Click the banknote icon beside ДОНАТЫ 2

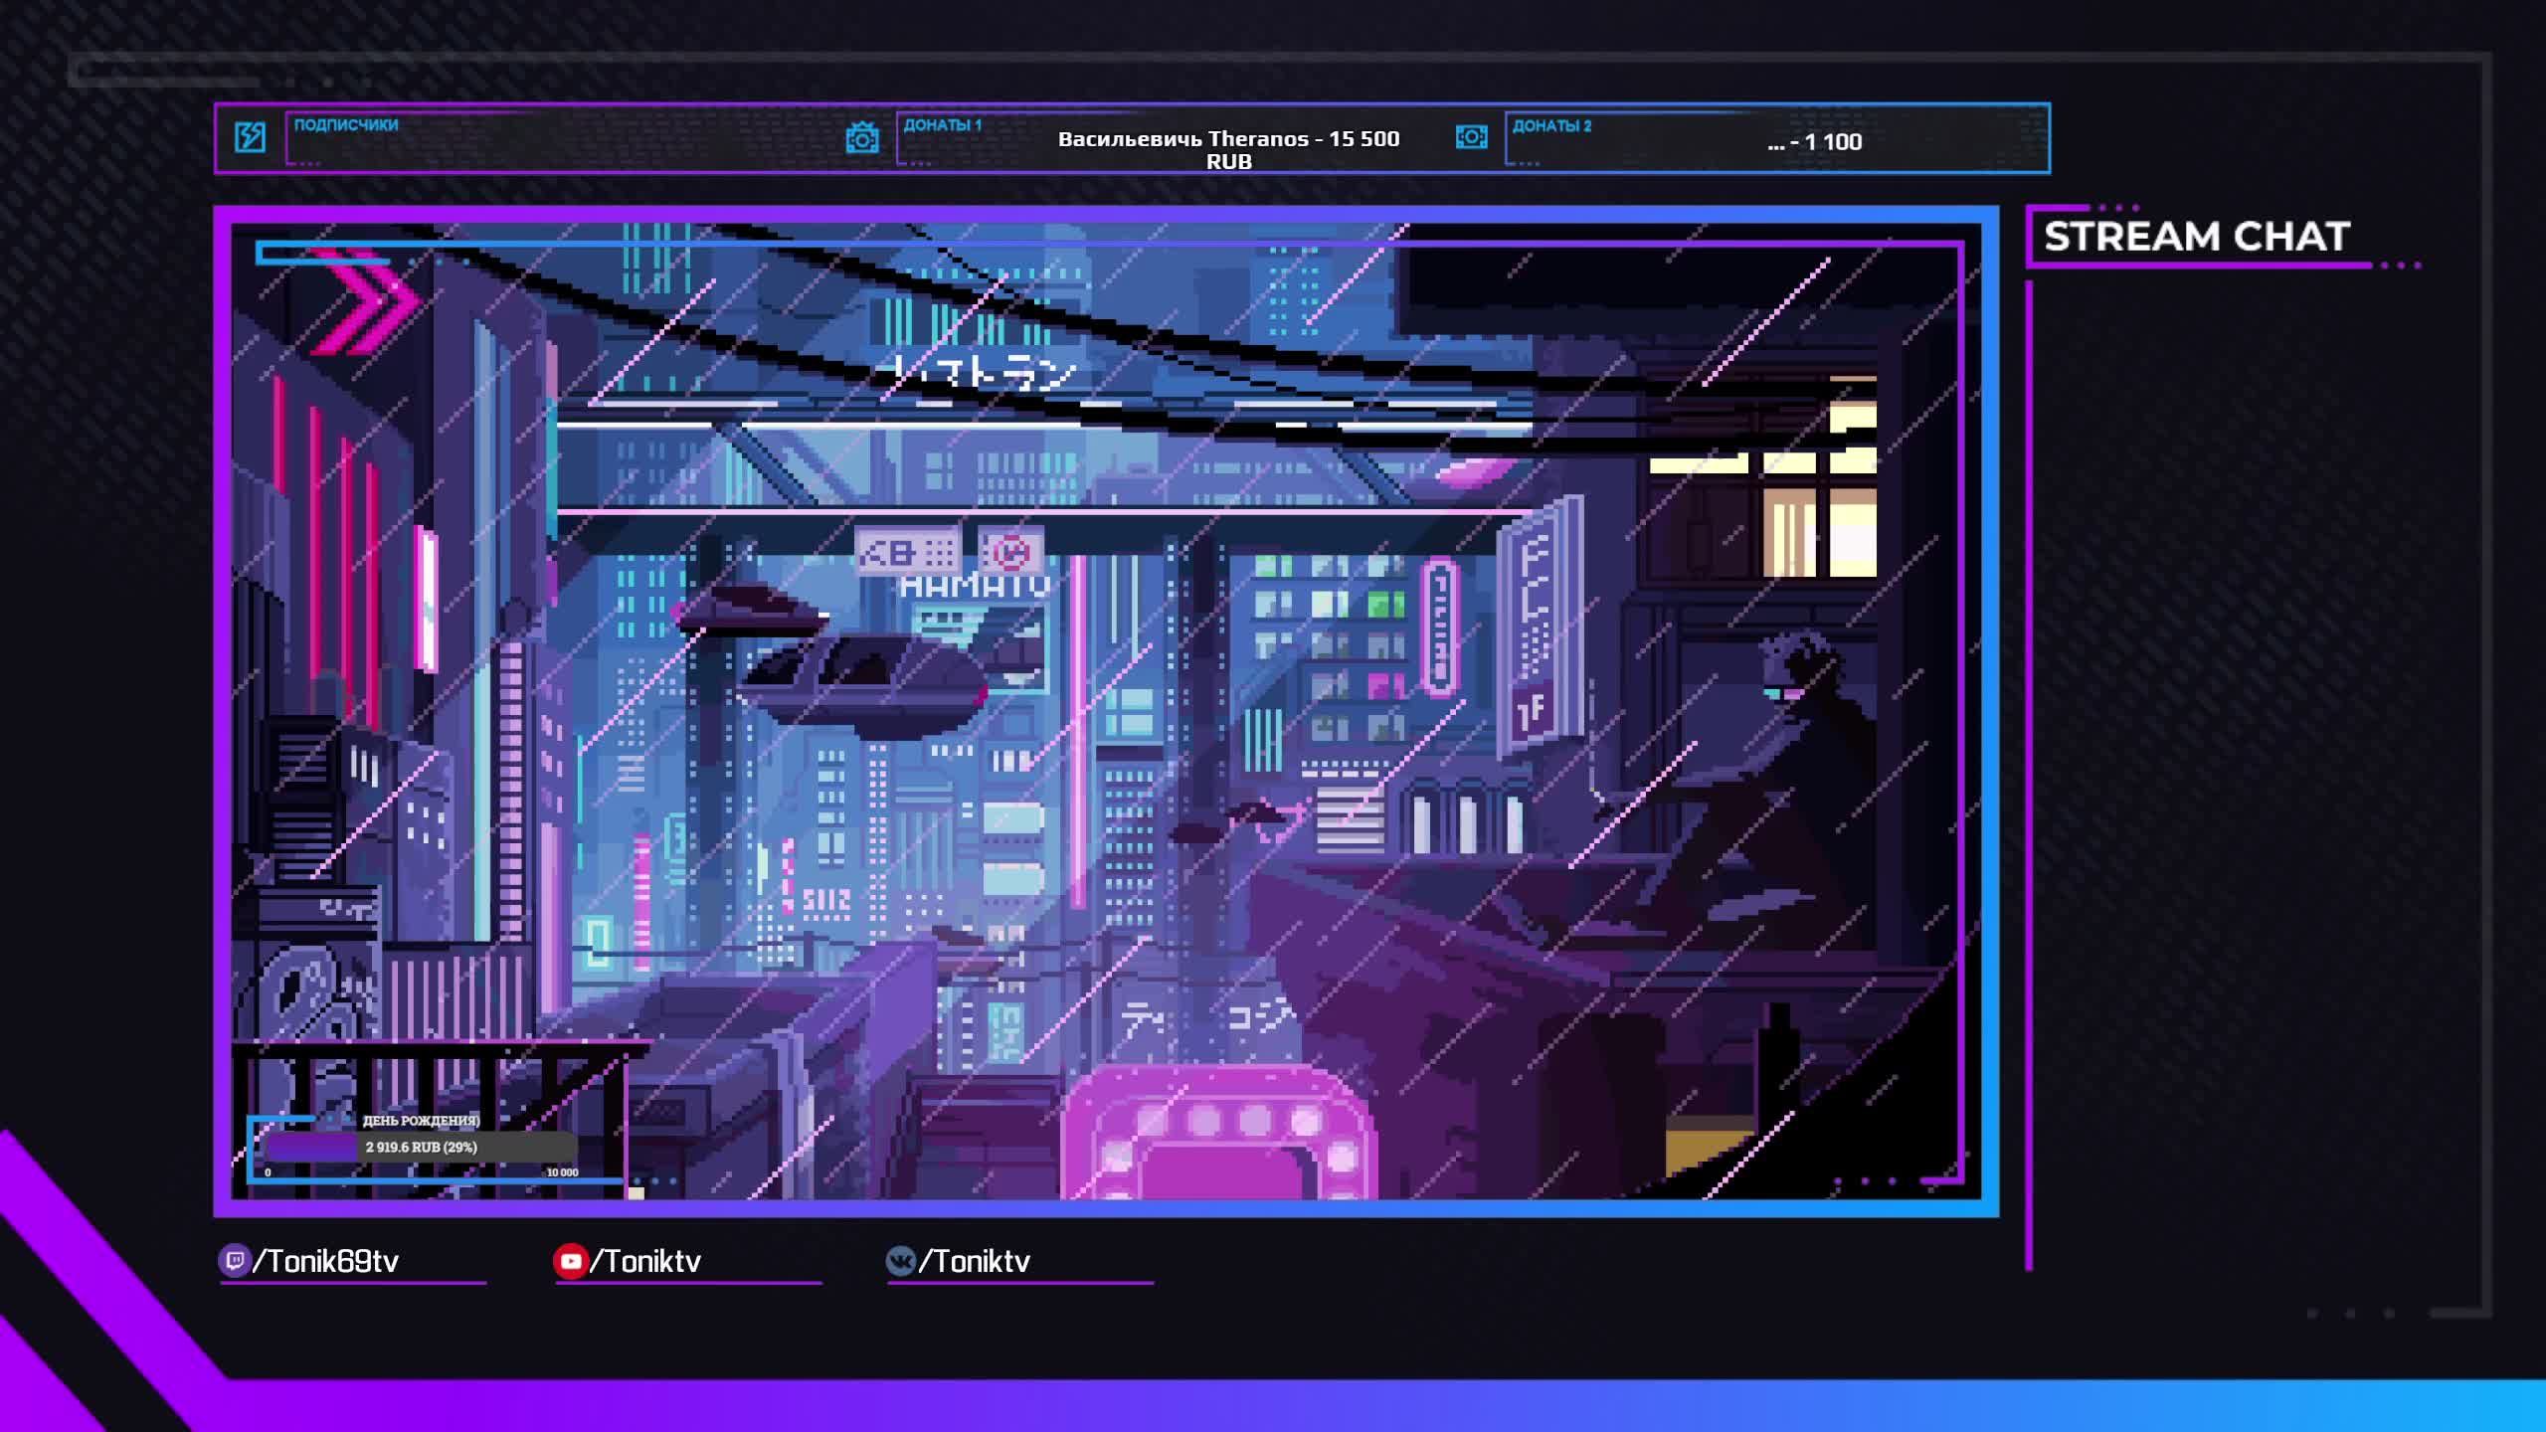tap(1471, 137)
